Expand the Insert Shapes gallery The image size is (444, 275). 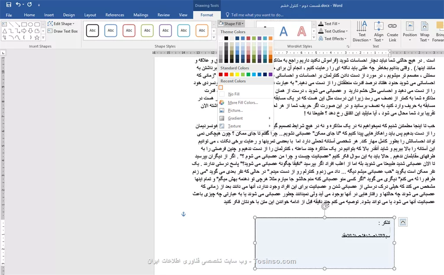tap(43, 37)
